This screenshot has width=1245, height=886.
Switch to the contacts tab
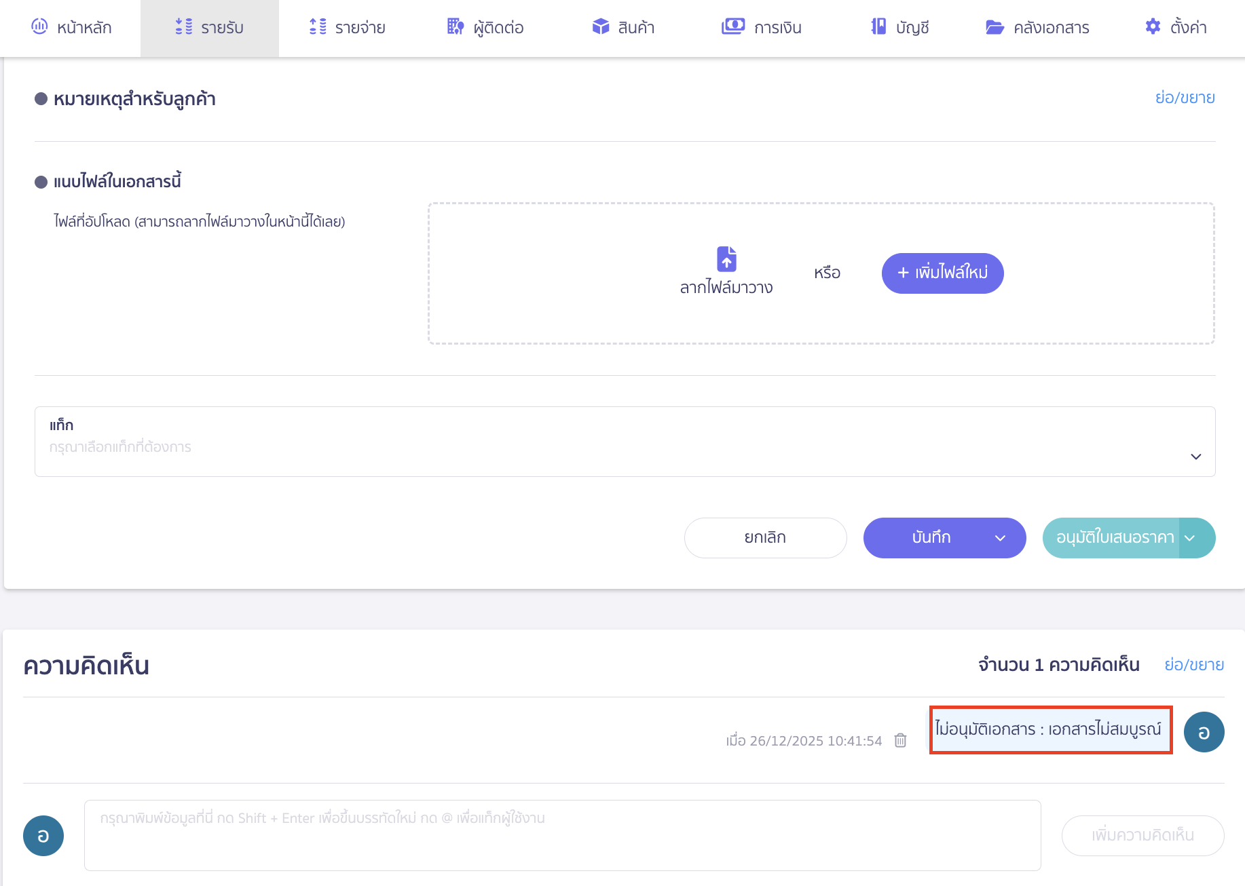click(485, 28)
